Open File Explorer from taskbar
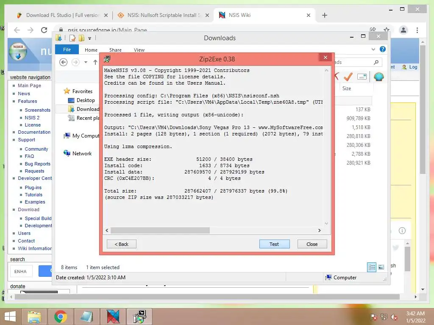The height and width of the screenshot is (325, 434). coord(34,317)
